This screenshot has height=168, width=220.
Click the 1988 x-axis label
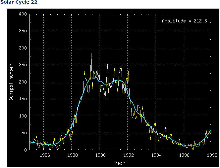click(x=73, y=155)
